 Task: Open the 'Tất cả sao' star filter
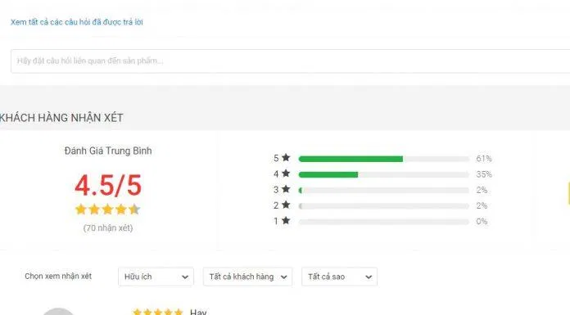coord(339,277)
